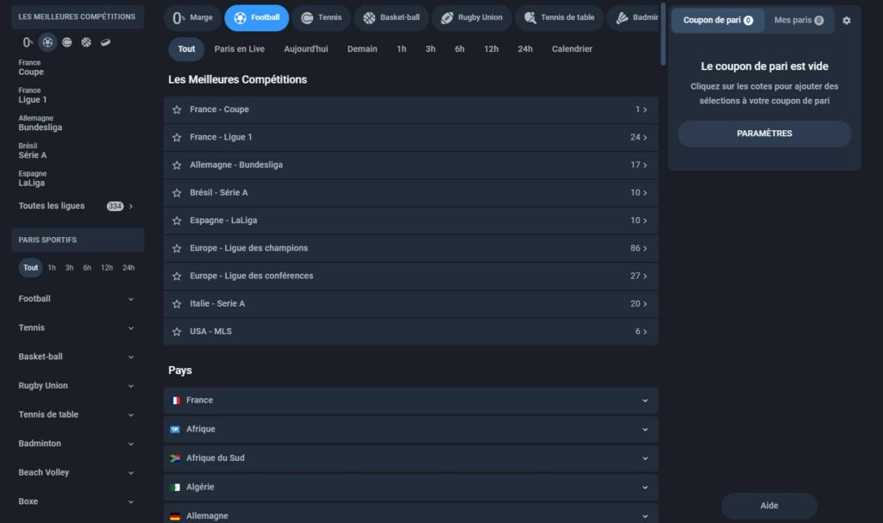Viewport: 883px width, 523px height.
Task: Select the 12h time filter in sidebar
Action: tap(107, 268)
